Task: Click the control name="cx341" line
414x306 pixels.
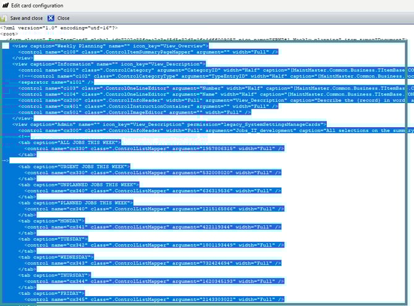Action: click(x=153, y=227)
